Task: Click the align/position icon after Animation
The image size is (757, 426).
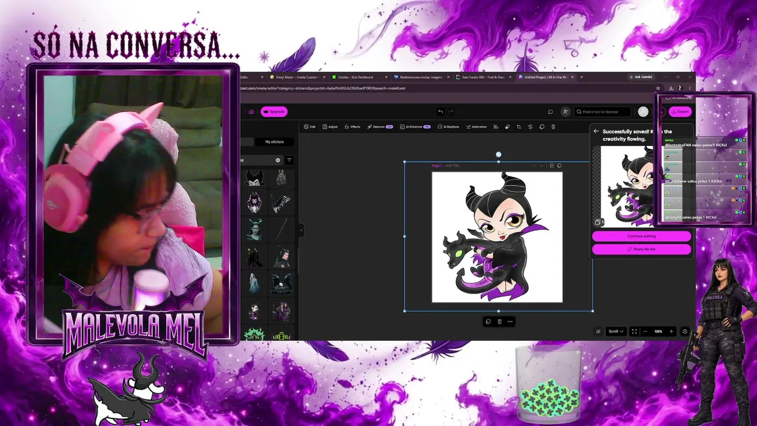Action: (496, 127)
